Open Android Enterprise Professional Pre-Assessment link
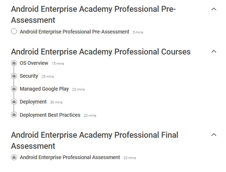This screenshot has height=172, width=226. pyautogui.click(x=74, y=32)
